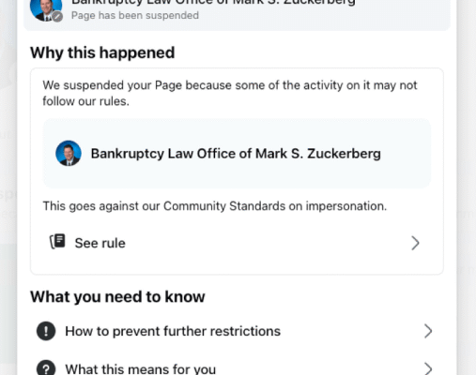Expand How to prevent further restrictions chevron
This screenshot has width=476, height=375.
pos(428,331)
